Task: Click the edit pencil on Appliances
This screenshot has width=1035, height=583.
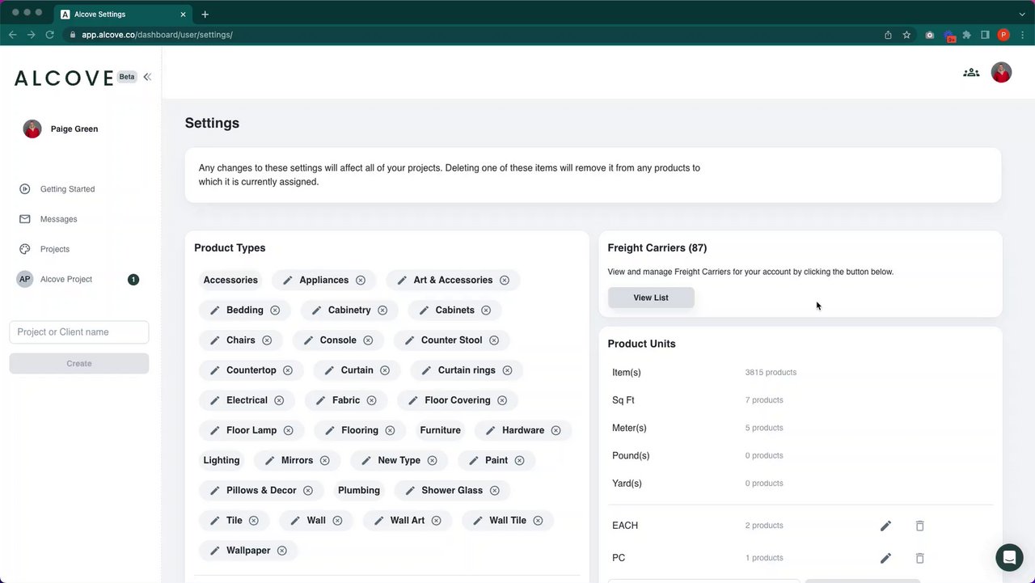Action: [288, 281]
